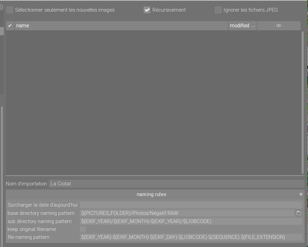Toggle the 'keep original filename' checkbox
The width and height of the screenshot is (308, 247).
pyautogui.click(x=83, y=229)
